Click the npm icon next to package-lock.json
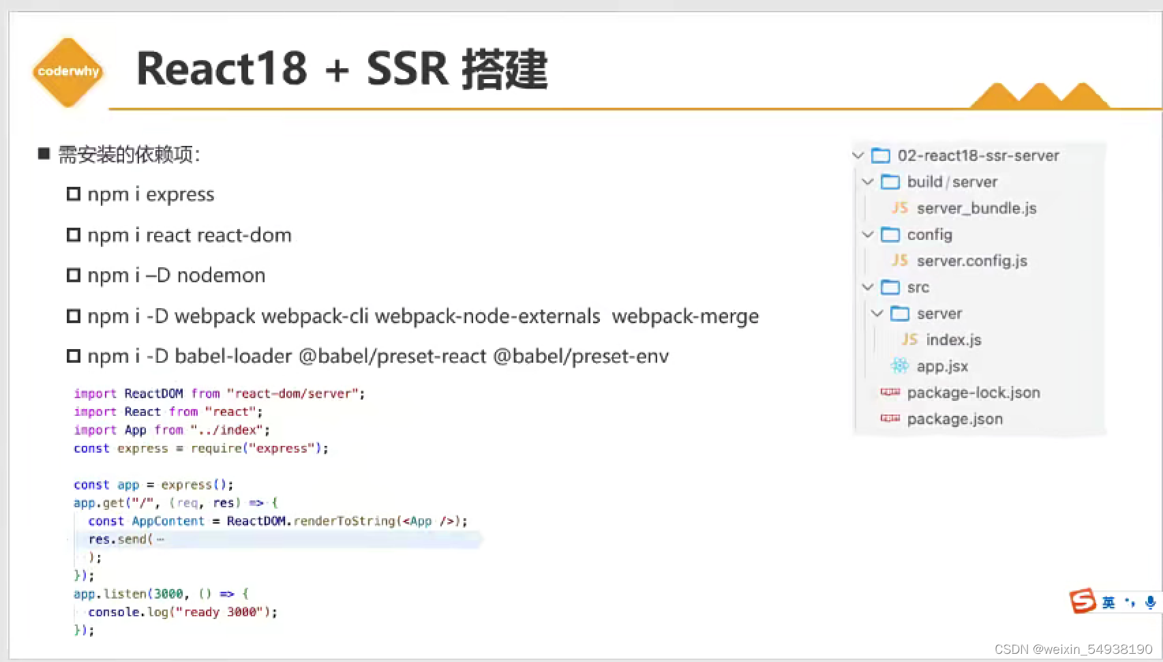The image size is (1163, 662). pos(890,392)
